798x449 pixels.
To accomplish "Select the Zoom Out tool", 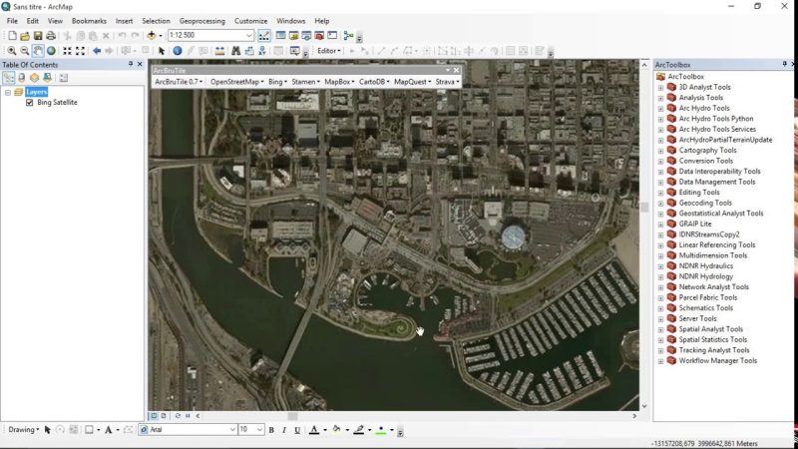I will coord(24,51).
